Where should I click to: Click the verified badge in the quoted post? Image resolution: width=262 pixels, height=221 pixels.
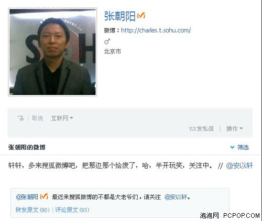(44, 196)
